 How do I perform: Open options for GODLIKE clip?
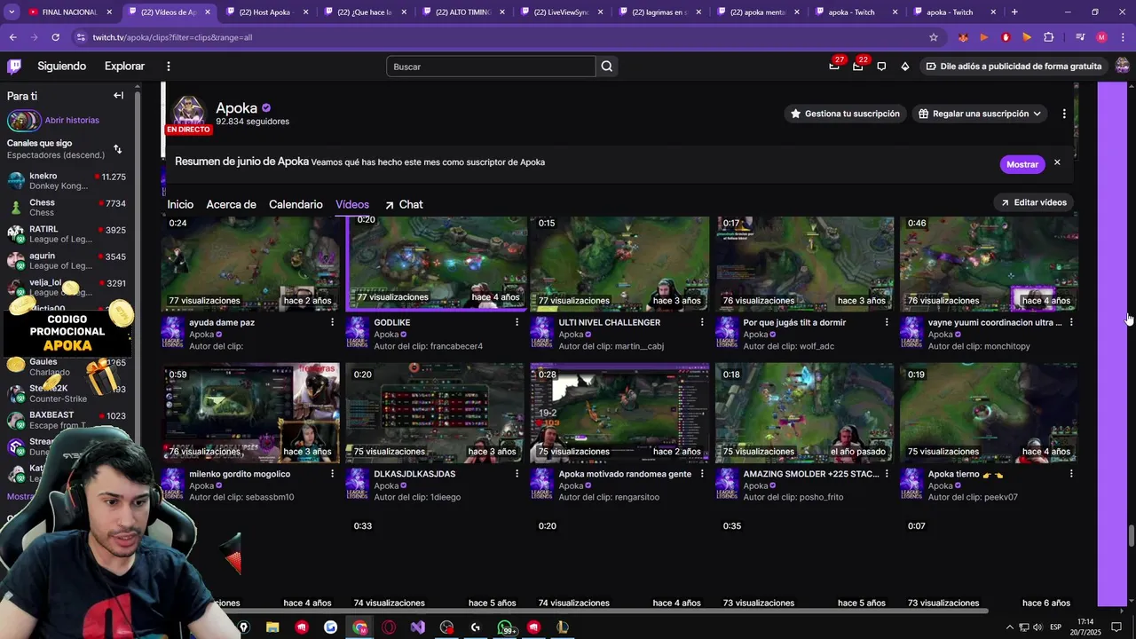pyautogui.click(x=517, y=322)
